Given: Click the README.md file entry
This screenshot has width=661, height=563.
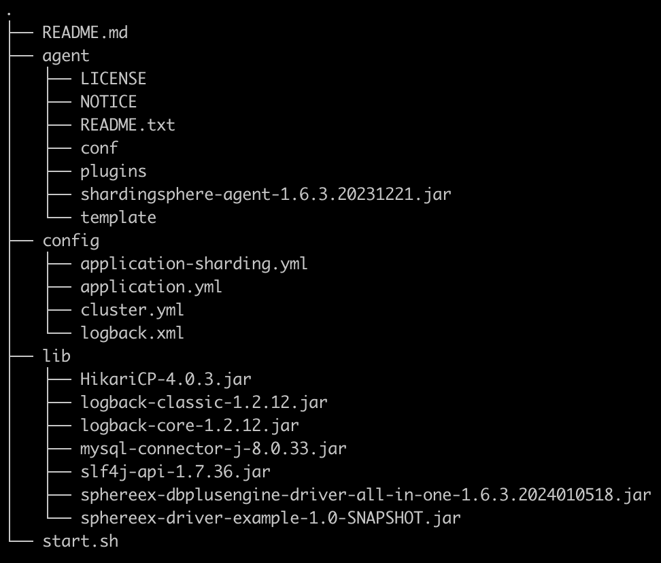Looking at the screenshot, I should pos(85,32).
